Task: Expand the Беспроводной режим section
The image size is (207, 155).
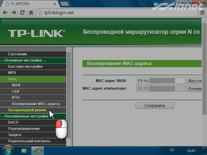Action: (x=27, y=110)
